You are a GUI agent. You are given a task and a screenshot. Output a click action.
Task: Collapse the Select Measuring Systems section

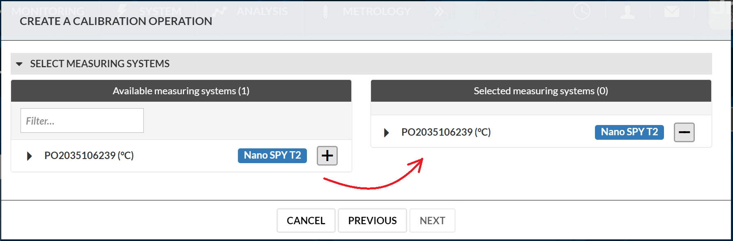coord(19,64)
